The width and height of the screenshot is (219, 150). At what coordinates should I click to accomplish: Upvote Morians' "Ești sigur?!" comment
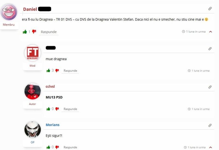tap(48, 147)
